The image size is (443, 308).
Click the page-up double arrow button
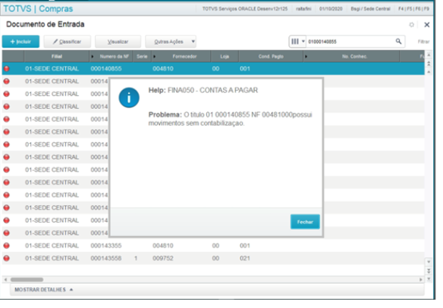(429, 64)
